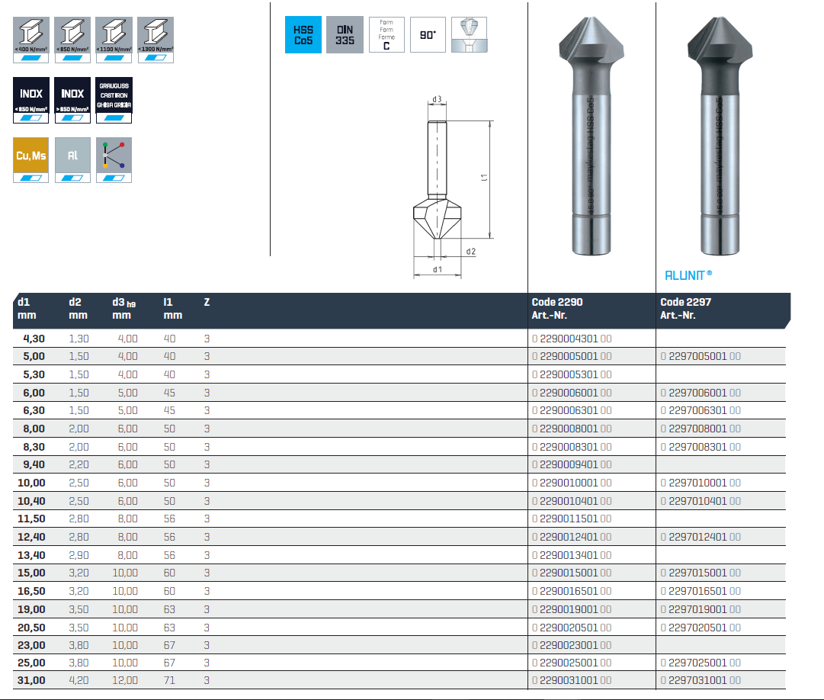
Task: Select the Cu, Ms copper brass icon
Action: click(x=31, y=159)
